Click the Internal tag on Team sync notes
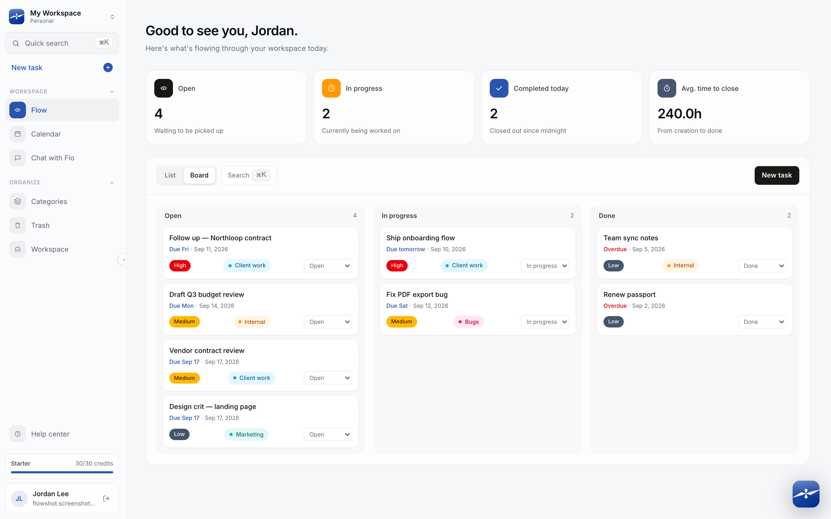Screen dimensions: 831x519 (680, 265)
